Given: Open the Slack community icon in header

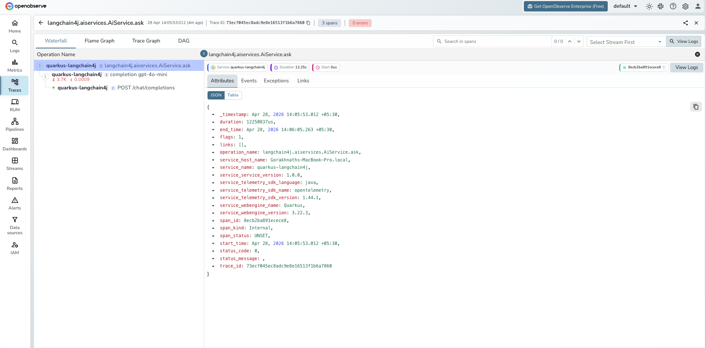Looking at the screenshot, I should pos(661,6).
